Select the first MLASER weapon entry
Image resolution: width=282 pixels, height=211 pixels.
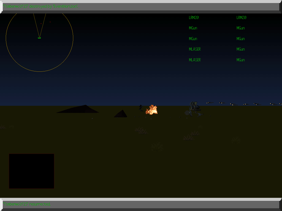[195, 49]
